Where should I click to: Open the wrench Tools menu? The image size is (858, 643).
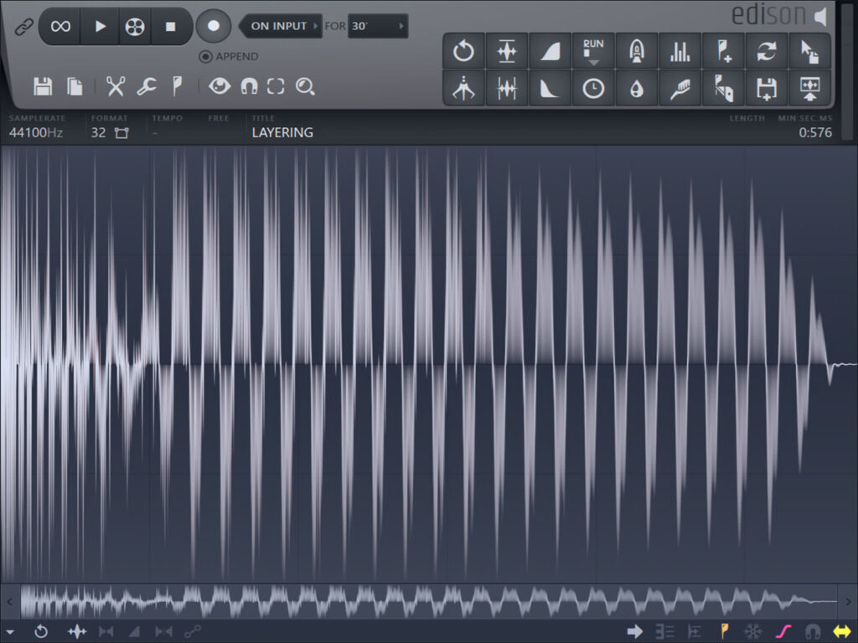(x=147, y=86)
